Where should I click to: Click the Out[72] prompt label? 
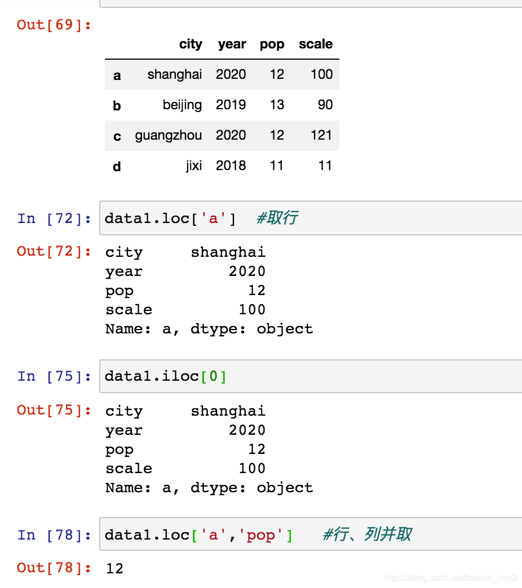[x=54, y=252]
